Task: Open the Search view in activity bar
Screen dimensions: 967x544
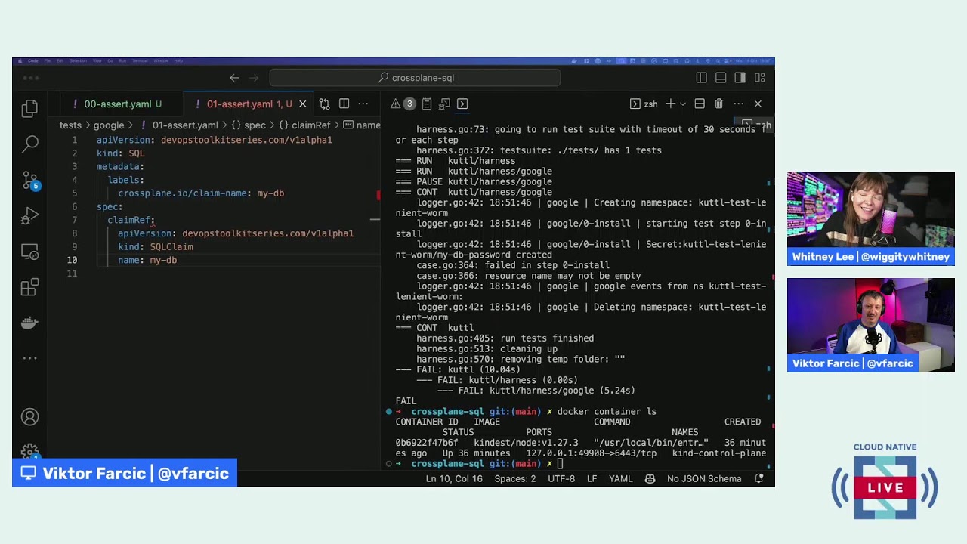Action: pos(29,144)
